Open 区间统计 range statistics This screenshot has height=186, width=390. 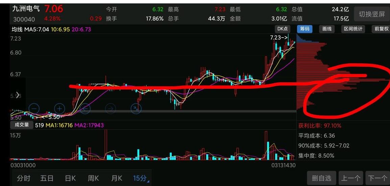[x=353, y=29]
